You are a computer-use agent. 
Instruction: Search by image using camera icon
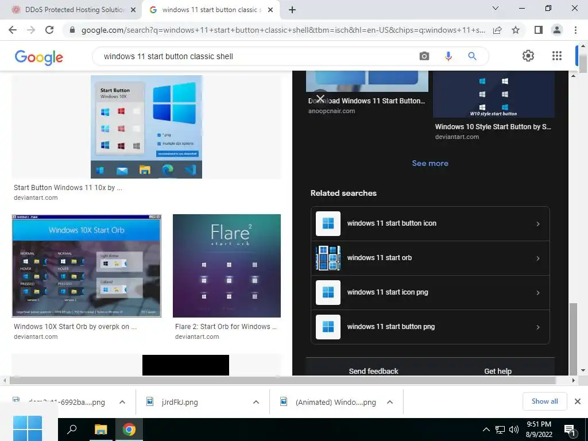click(424, 56)
